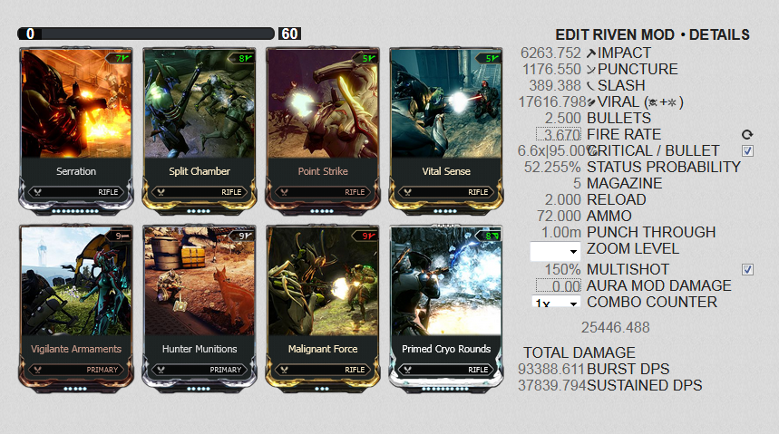Click the polarity icon on Serration
The height and width of the screenshot is (434, 779).
coord(126,58)
